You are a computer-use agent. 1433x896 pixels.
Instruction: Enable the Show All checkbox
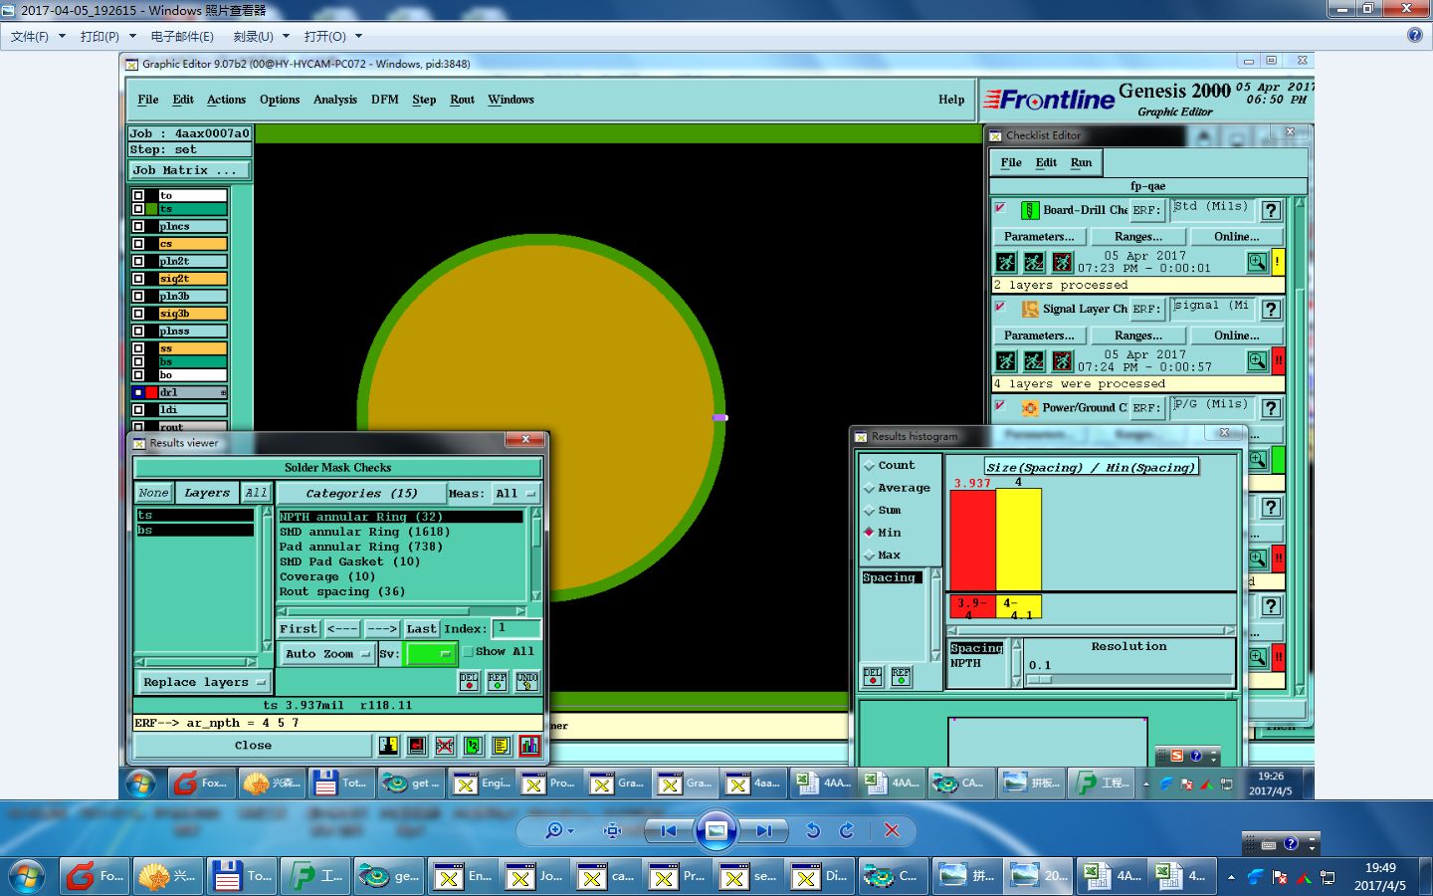point(468,652)
